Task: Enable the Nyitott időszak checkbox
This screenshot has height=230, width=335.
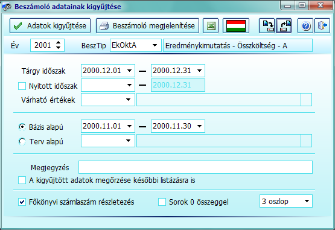Action: click(x=22, y=86)
